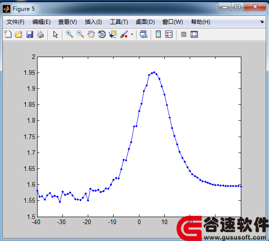Select the Edit Plot arrow tool

55,34
